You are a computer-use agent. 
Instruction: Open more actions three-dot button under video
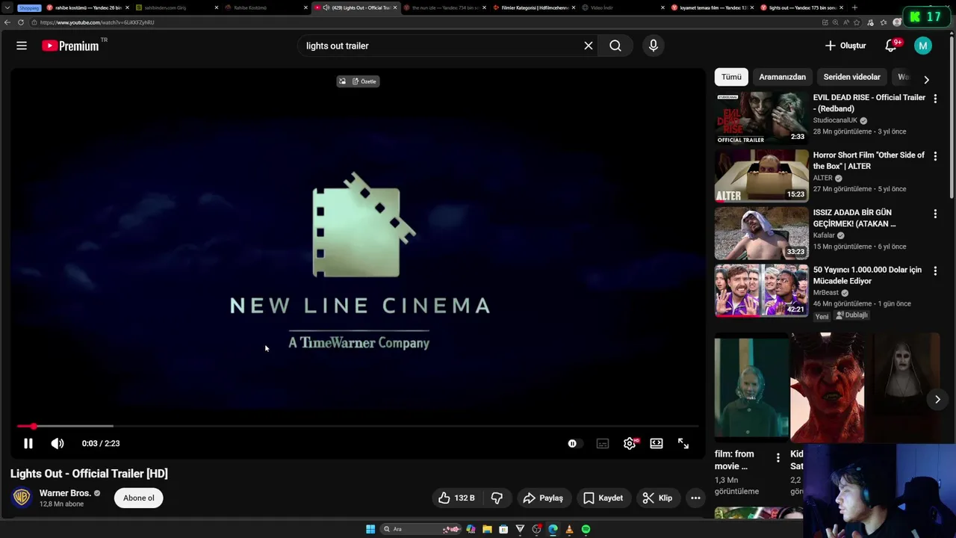coord(695,498)
